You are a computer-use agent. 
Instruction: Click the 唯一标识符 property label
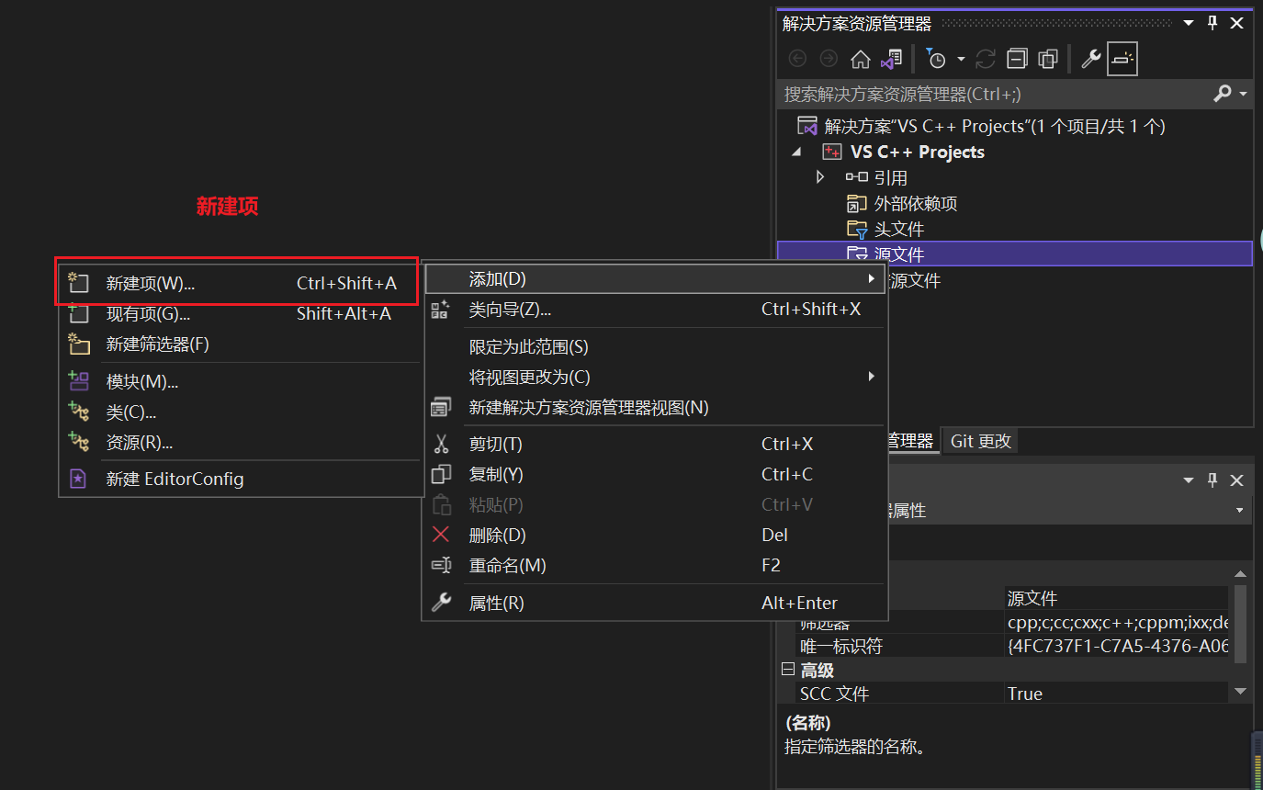(x=841, y=646)
